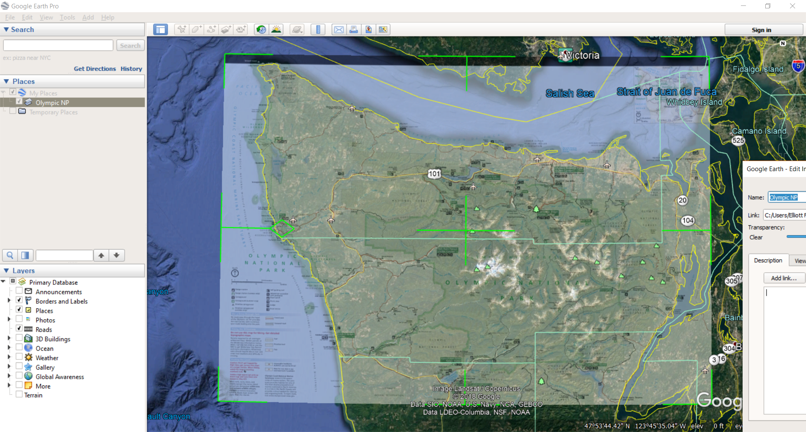Open the planet switcher icon
This screenshot has height=432, width=806.
[297, 29]
